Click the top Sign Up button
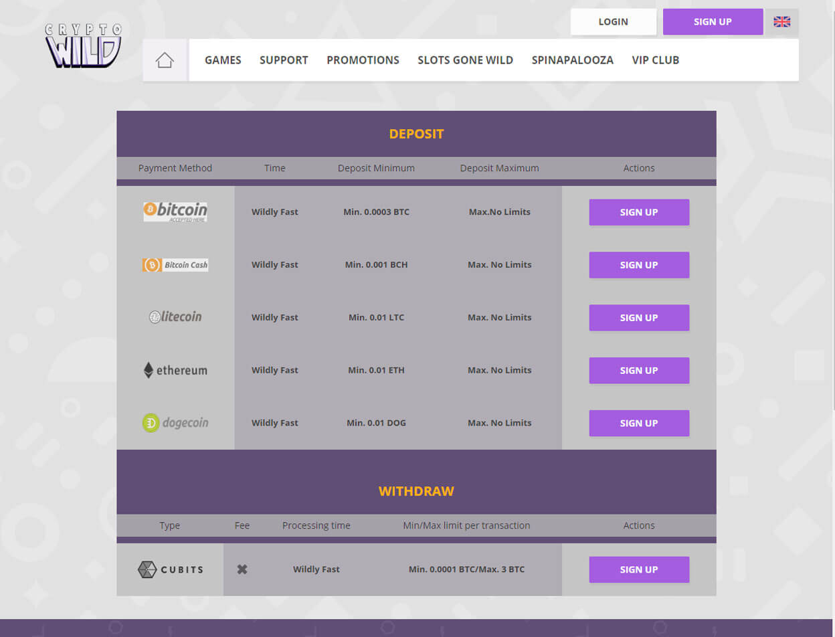The height and width of the screenshot is (637, 835). tap(713, 21)
